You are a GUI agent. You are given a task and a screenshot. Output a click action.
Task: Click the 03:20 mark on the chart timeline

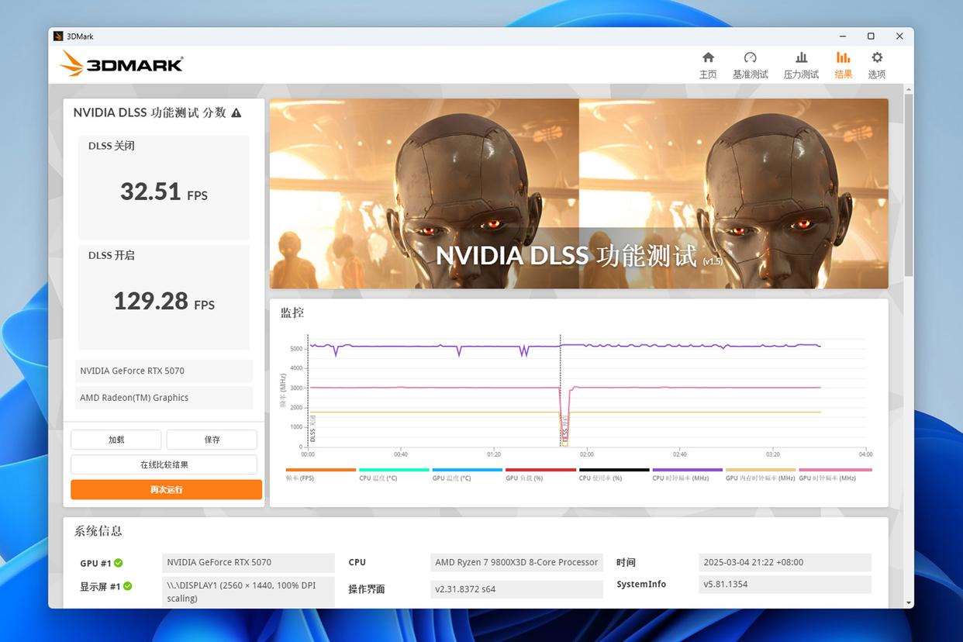773,454
